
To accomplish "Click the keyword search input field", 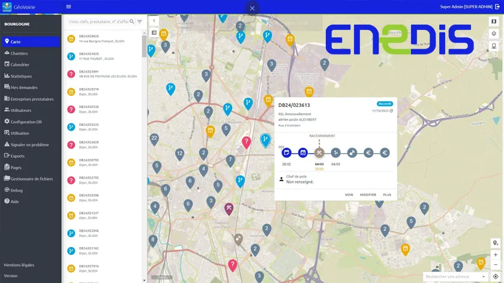I will (x=98, y=22).
